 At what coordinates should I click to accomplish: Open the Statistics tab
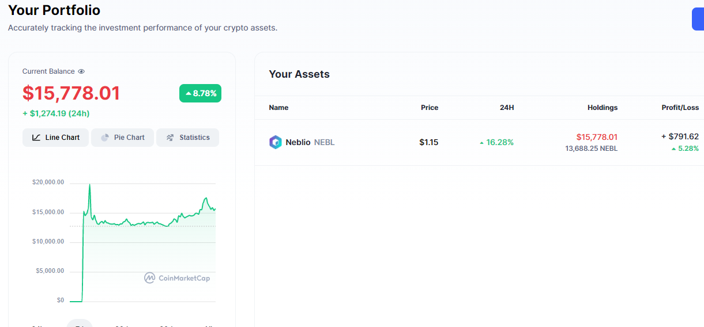[187, 138]
